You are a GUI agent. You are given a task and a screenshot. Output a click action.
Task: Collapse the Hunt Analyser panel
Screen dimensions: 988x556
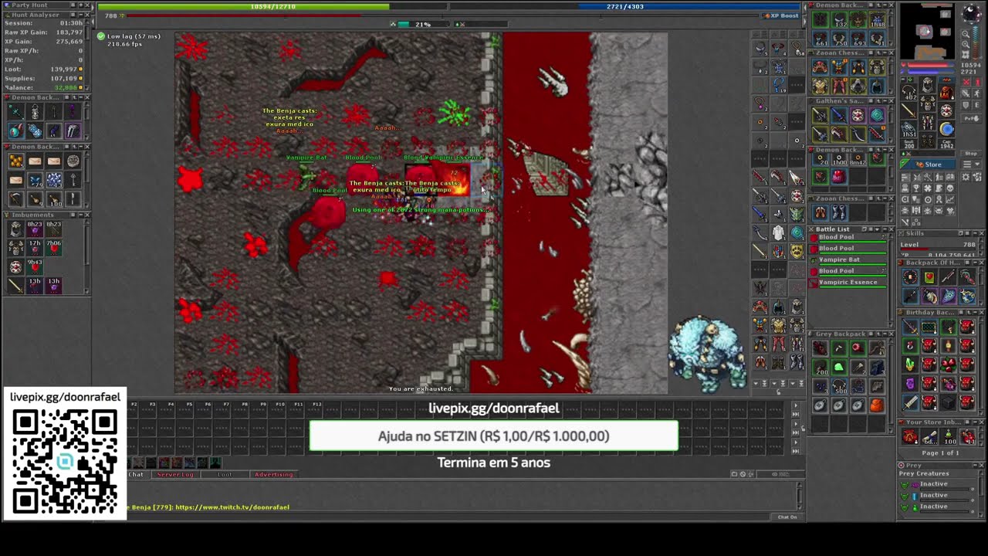click(81, 14)
